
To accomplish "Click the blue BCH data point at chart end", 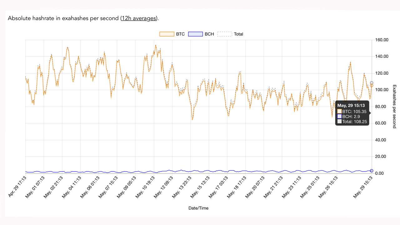I will 372,171.
